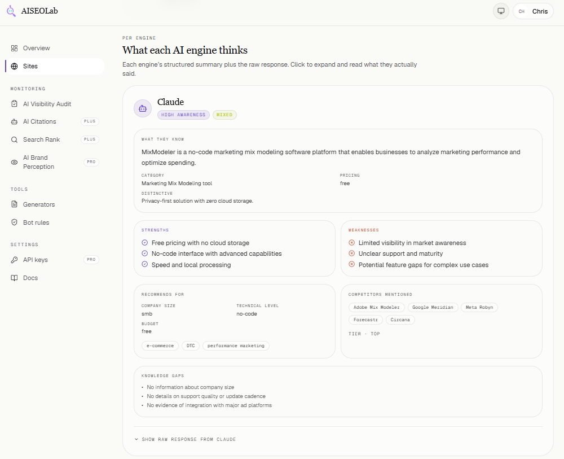
Task: Click the e-commerce tag
Action: click(x=160, y=346)
